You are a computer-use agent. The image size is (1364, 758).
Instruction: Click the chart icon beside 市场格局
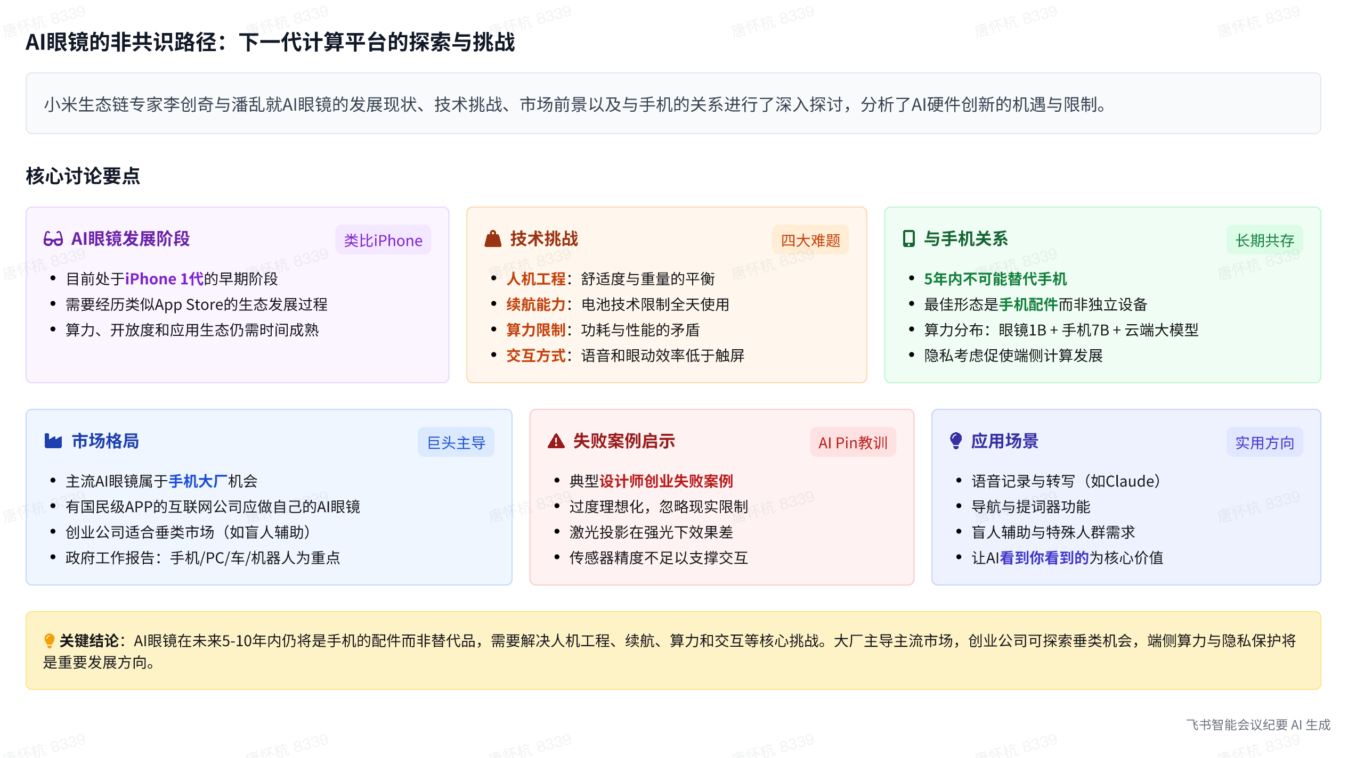tap(53, 441)
